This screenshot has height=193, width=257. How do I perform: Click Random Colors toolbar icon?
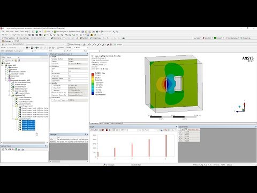pyautogui.click(x=84, y=38)
